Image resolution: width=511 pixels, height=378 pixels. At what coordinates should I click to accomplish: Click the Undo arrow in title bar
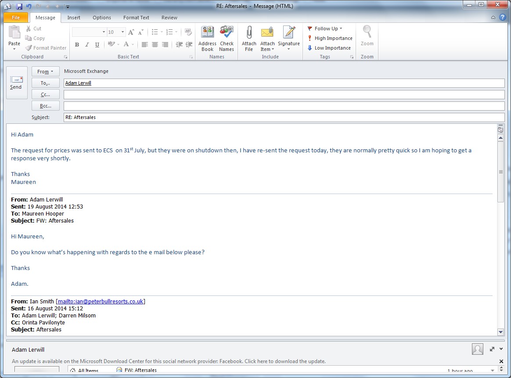(29, 7)
